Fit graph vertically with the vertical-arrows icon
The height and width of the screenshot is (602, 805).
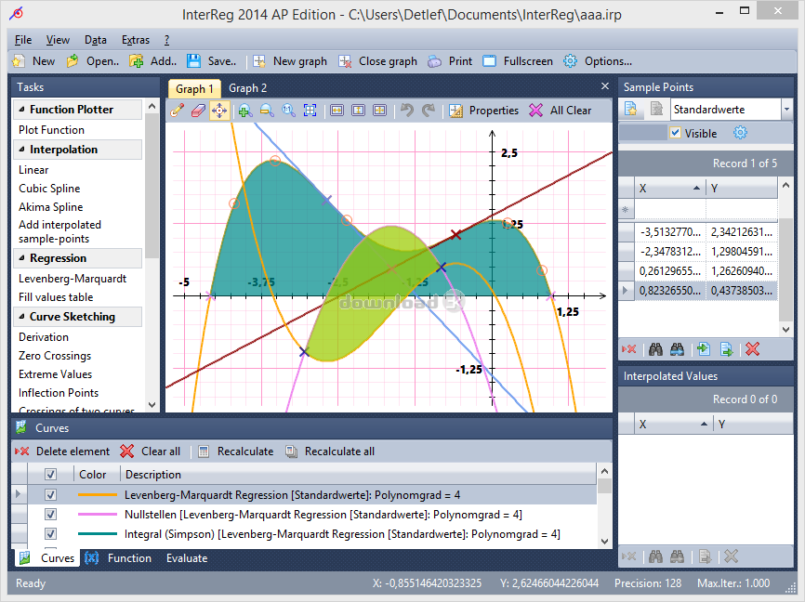359,111
